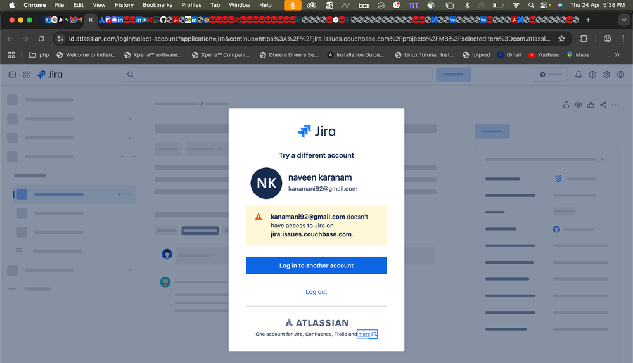
Task: Open the Jira help question-mark icon
Action: 592,74
